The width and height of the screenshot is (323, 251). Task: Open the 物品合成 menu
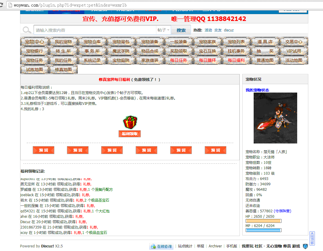click(150, 51)
